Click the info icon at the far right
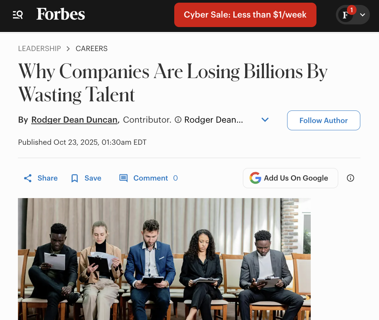 pos(350,178)
